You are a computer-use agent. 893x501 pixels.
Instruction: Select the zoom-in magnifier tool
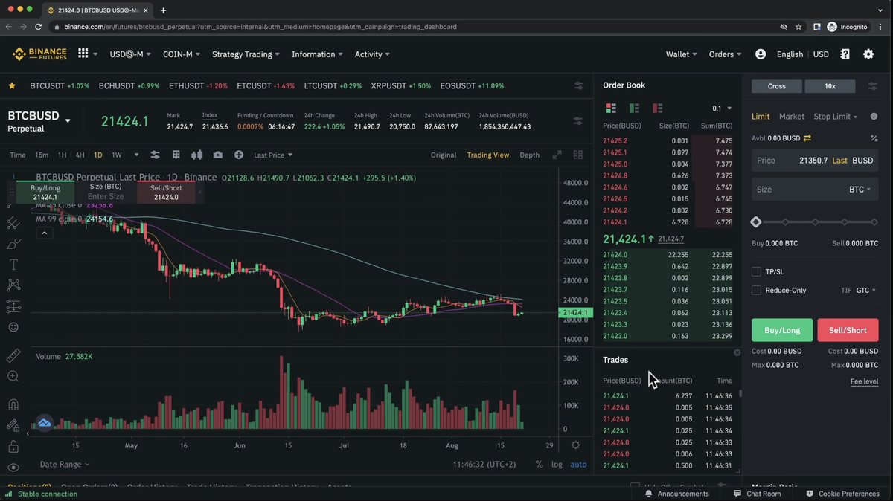(13, 377)
